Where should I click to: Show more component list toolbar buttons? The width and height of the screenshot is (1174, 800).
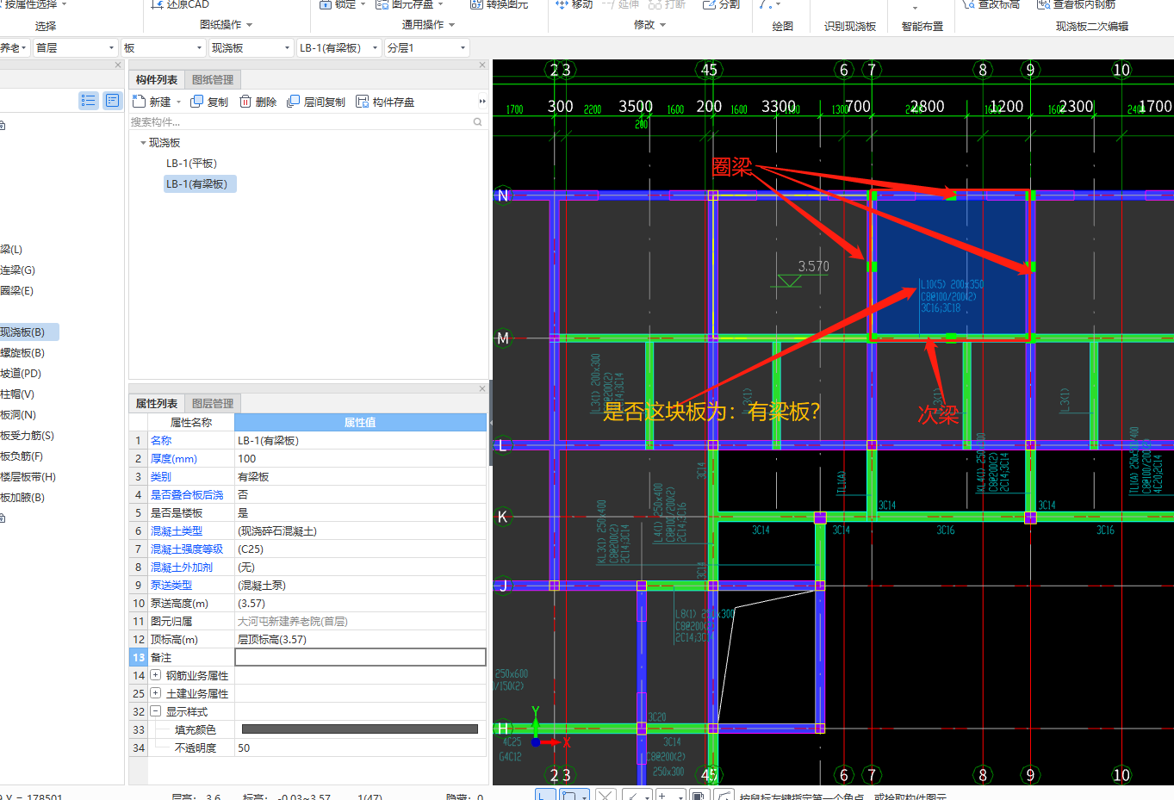click(482, 102)
